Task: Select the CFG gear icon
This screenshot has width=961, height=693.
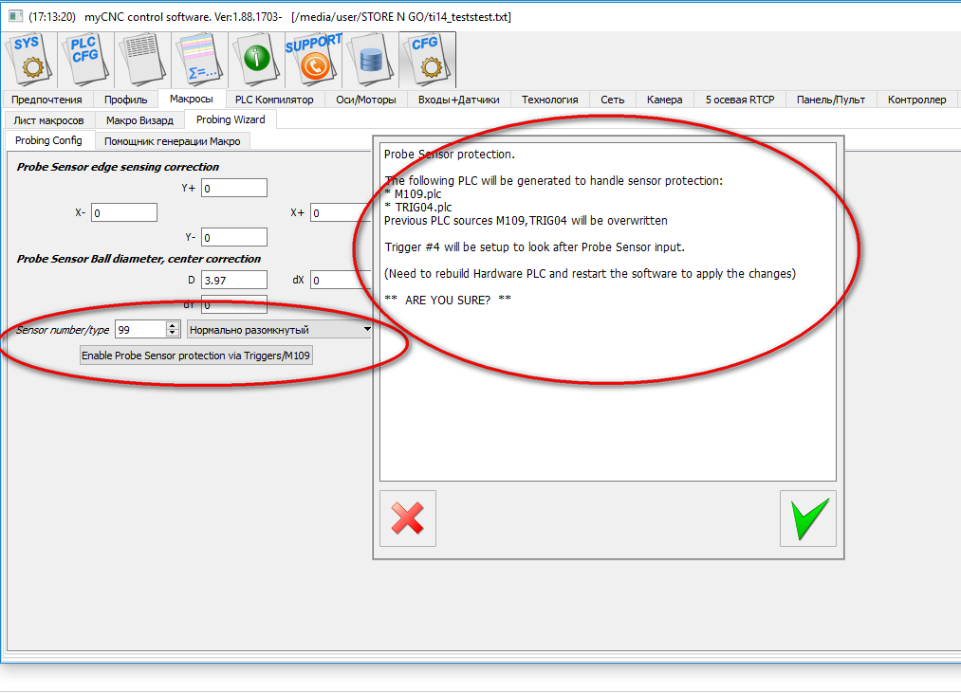Action: coord(427,60)
